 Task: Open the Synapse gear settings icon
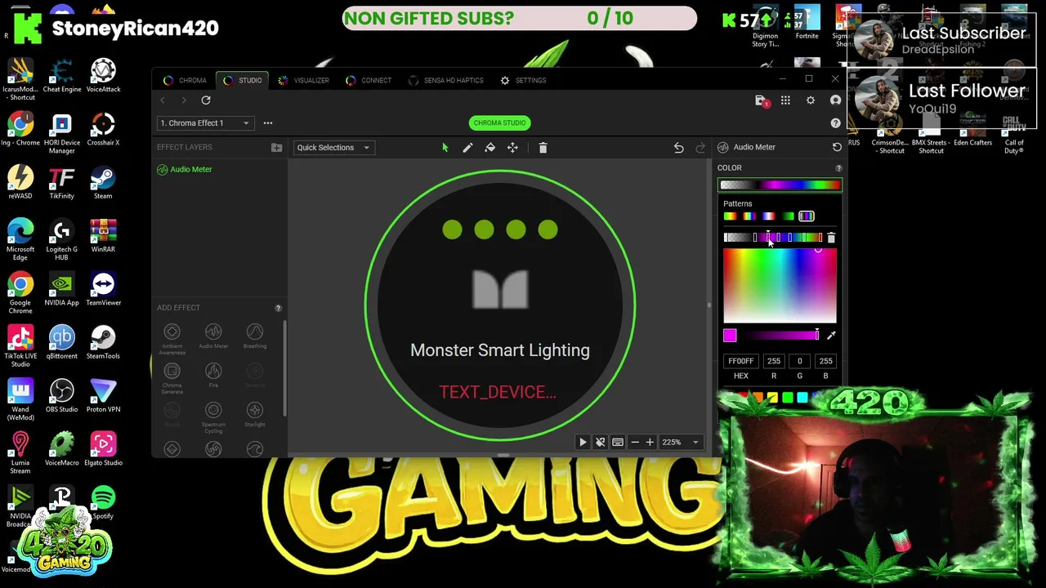point(811,100)
